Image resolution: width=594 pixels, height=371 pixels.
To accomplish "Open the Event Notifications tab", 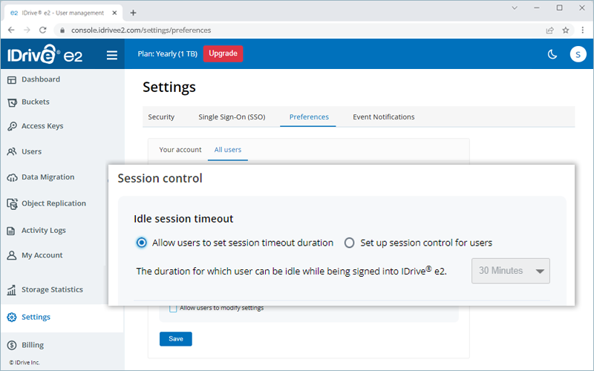I will pos(383,117).
